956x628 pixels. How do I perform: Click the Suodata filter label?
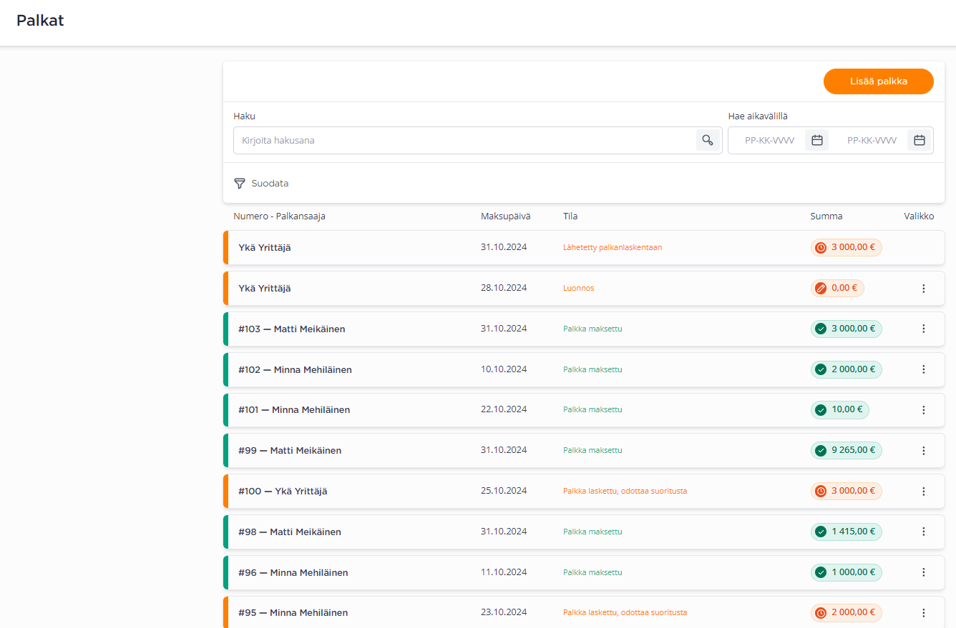270,184
